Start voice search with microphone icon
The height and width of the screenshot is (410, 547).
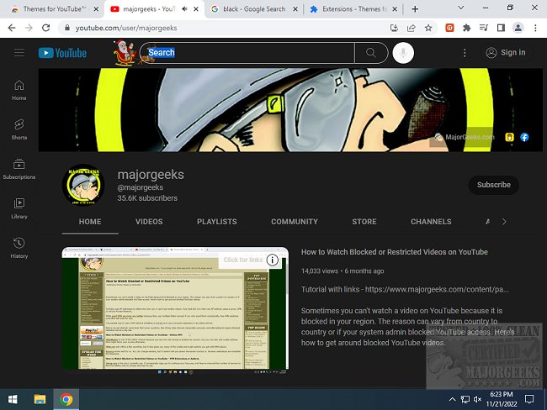[x=403, y=53]
